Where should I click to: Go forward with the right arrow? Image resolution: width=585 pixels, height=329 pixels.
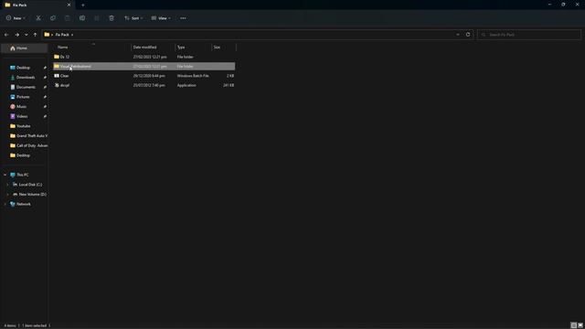tap(16, 35)
